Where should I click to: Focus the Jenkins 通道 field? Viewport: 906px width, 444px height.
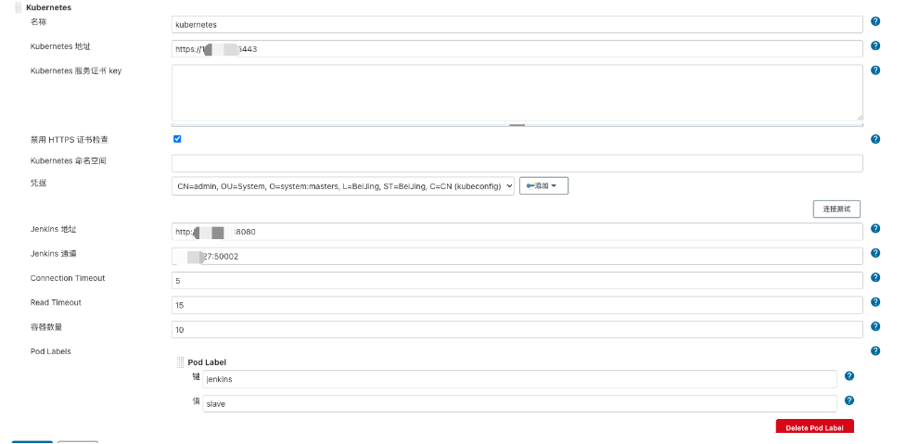(517, 257)
